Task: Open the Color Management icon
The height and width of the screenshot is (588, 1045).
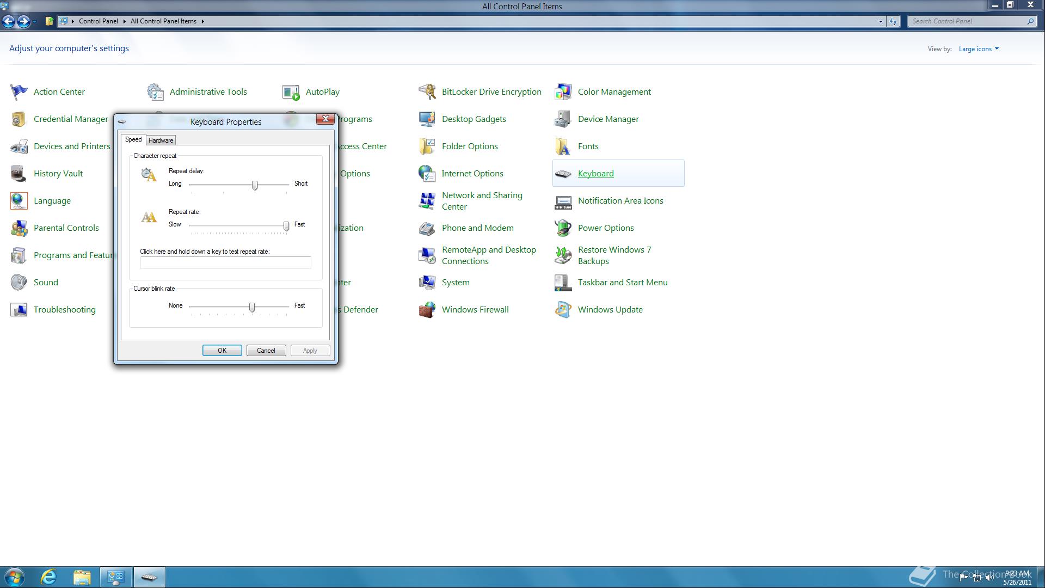Action: [563, 92]
